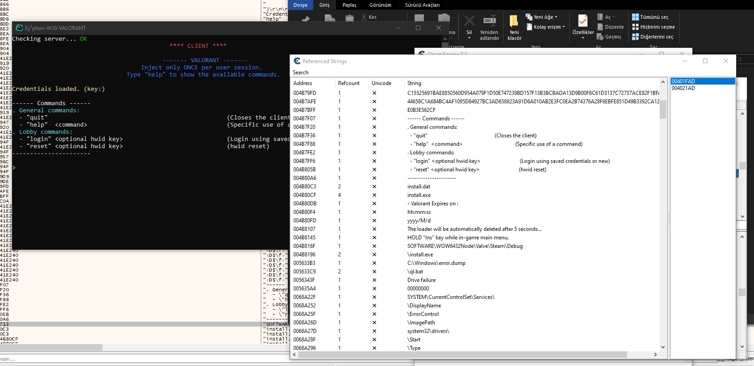Open the Search menu in Referenced Strings
This screenshot has height=366, width=754.
pyautogui.click(x=301, y=72)
